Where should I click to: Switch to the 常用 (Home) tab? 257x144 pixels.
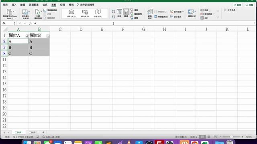pos(5,5)
